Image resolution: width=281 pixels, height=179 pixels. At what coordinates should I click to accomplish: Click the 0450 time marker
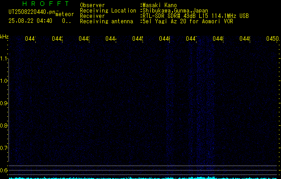pos(273,39)
